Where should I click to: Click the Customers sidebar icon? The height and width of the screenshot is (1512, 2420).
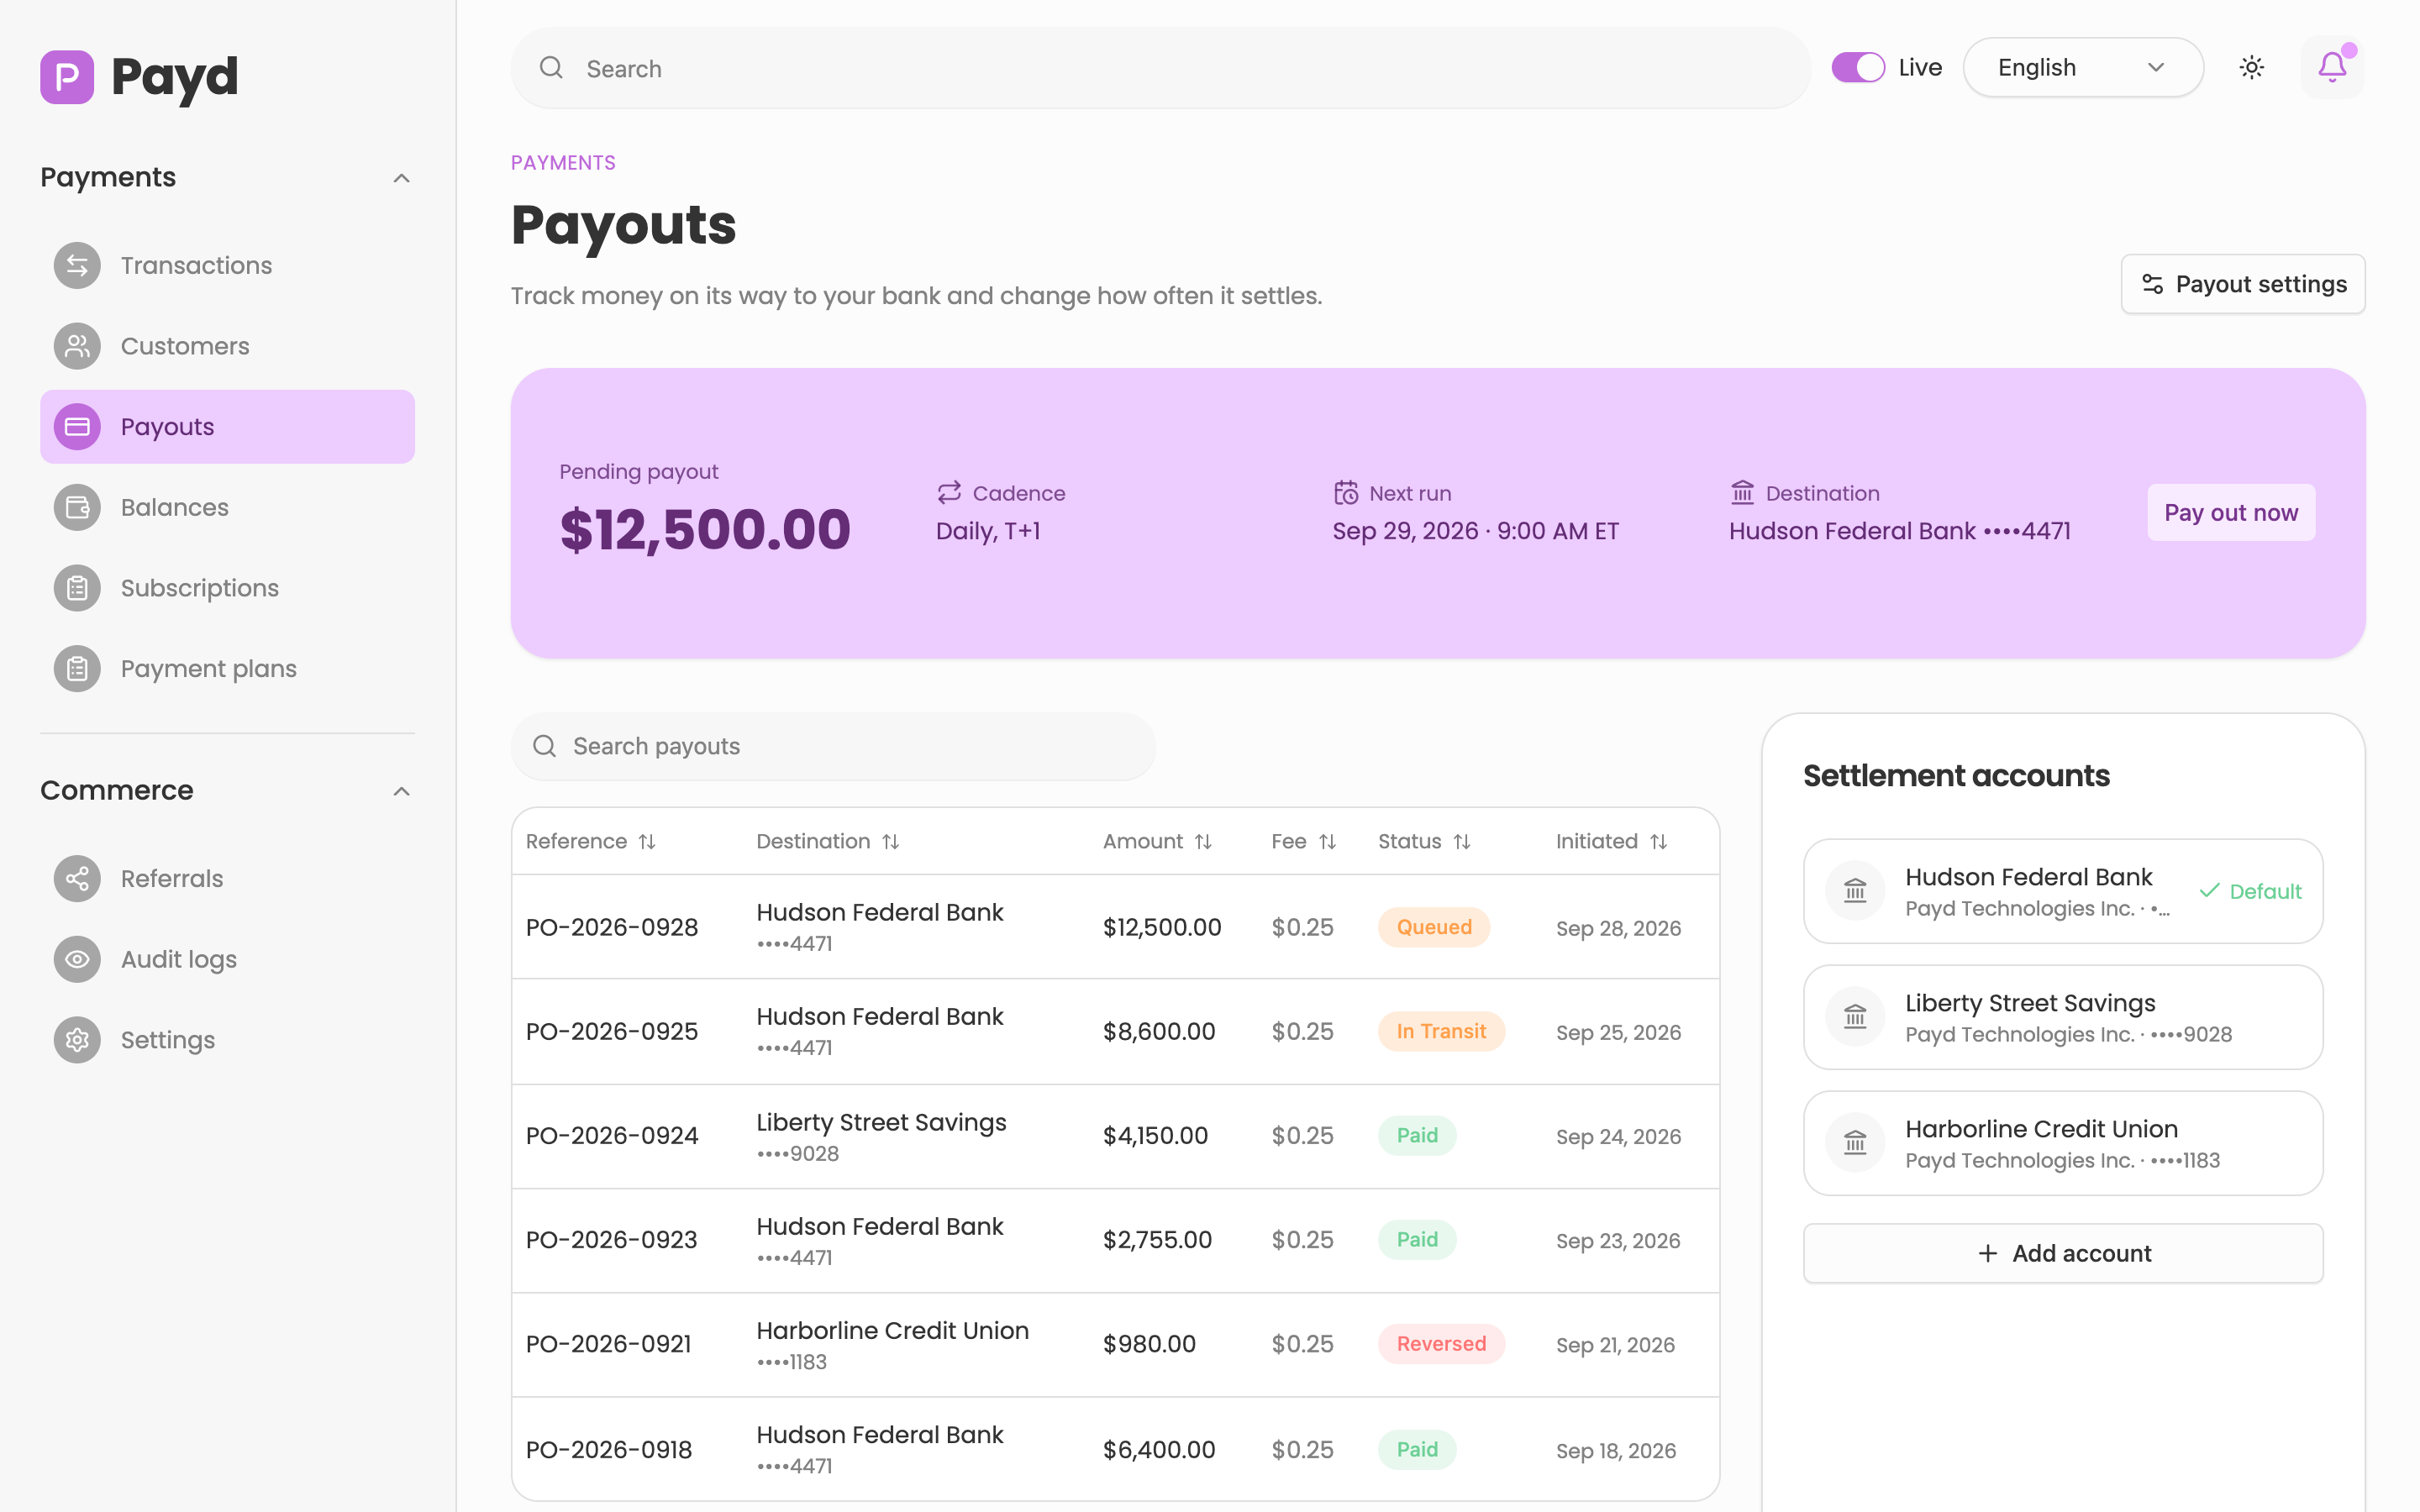point(77,346)
